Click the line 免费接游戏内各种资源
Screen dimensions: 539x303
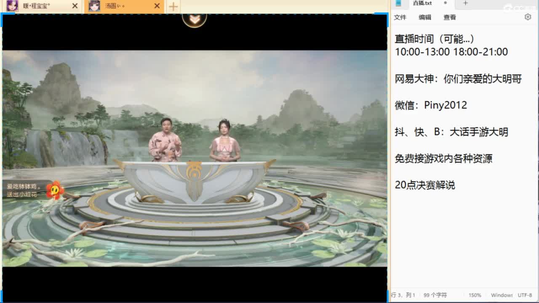click(x=443, y=159)
